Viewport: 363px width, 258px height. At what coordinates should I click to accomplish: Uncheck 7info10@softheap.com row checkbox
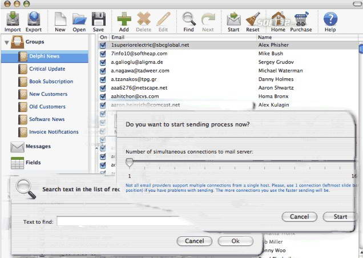coord(103,54)
